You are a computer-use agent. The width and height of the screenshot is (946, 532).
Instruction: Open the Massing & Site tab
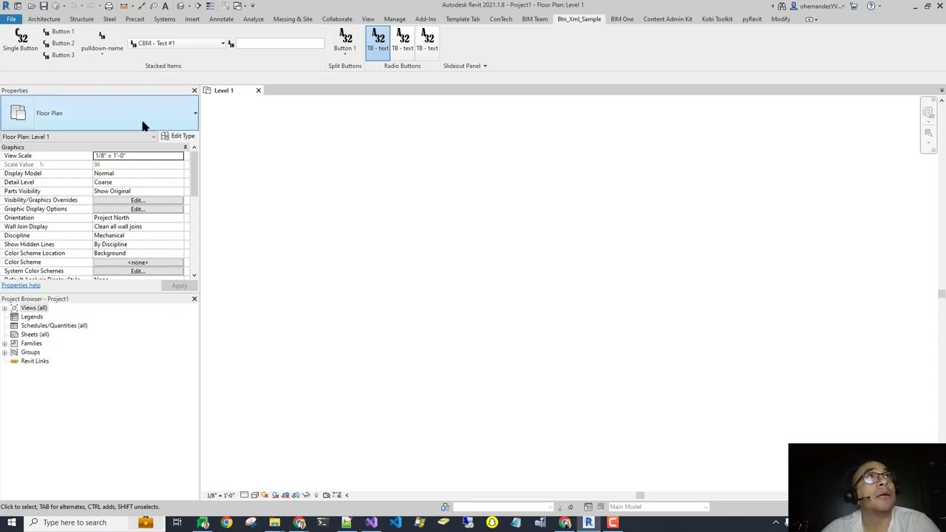click(293, 19)
